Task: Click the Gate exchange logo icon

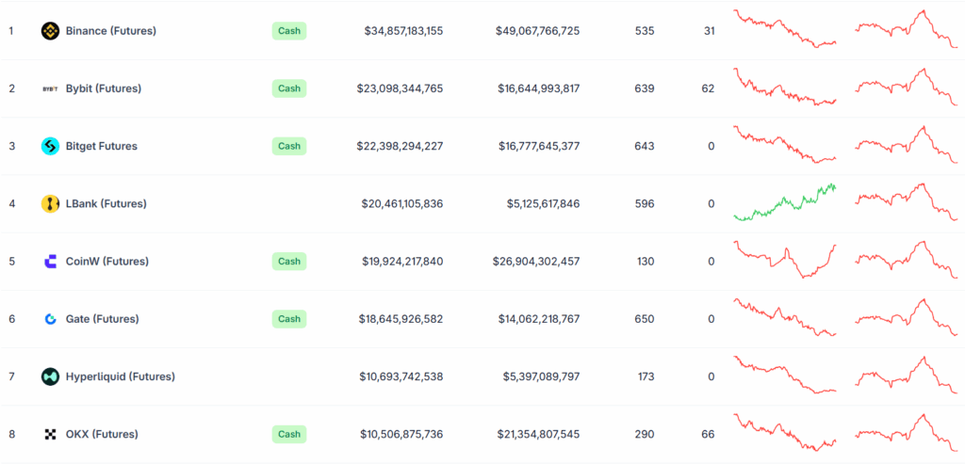Action: [x=50, y=319]
